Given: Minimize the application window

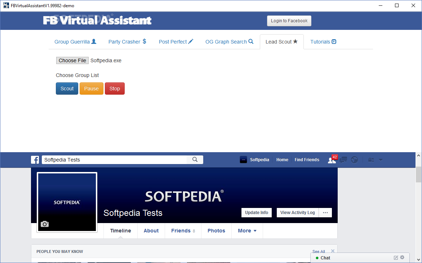Looking at the screenshot, I should coord(380,5).
